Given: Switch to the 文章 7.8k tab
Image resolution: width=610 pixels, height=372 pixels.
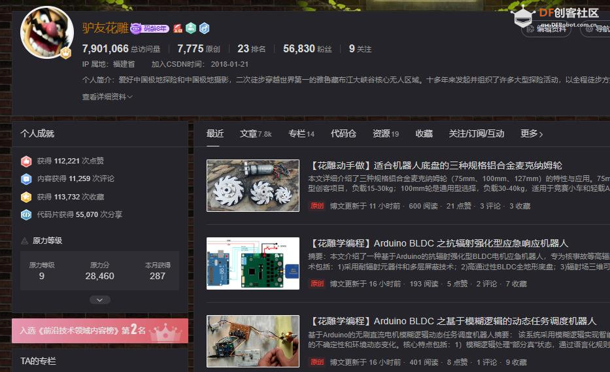Looking at the screenshot, I should (256, 134).
